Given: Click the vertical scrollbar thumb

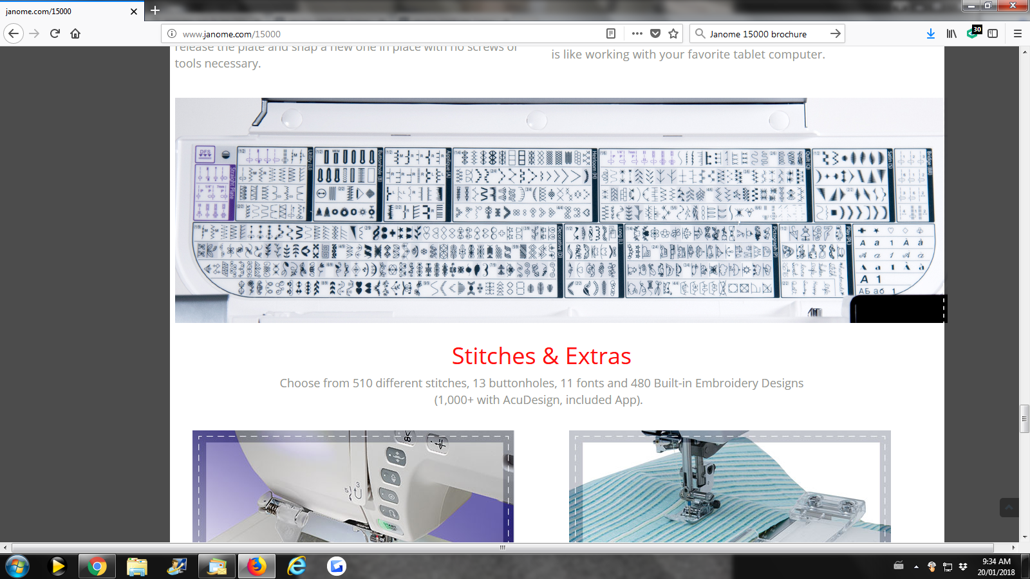Looking at the screenshot, I should point(1024,419).
